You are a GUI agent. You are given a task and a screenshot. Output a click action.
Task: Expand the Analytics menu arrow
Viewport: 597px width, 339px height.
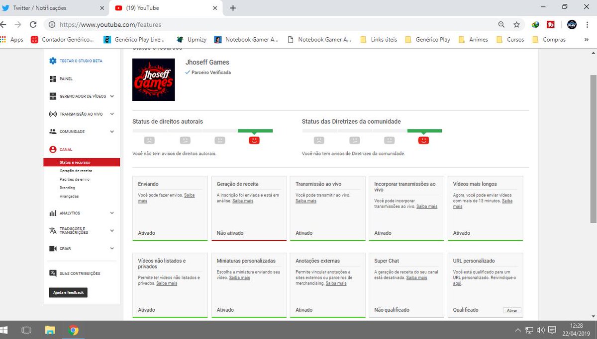pos(112,213)
